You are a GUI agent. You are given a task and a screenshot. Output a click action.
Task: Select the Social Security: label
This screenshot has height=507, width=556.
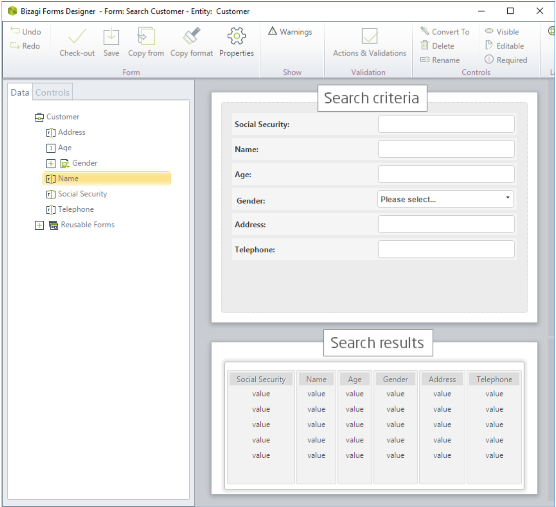[262, 125]
